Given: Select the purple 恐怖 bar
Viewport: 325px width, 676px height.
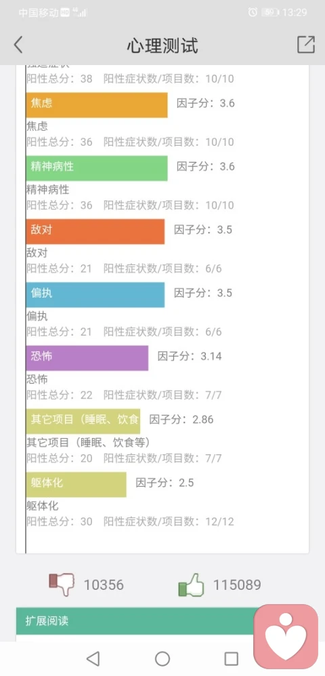Looking at the screenshot, I should (x=87, y=358).
